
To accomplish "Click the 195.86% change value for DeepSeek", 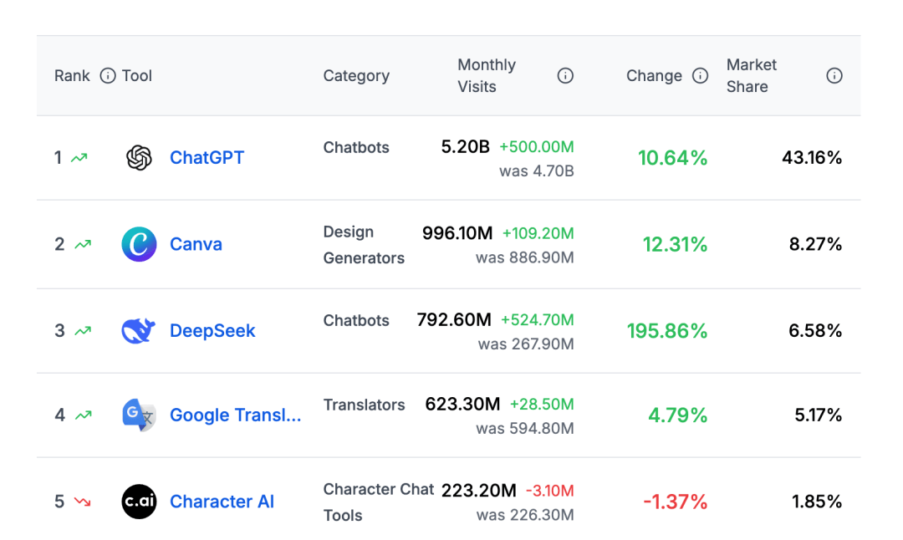I will [667, 330].
